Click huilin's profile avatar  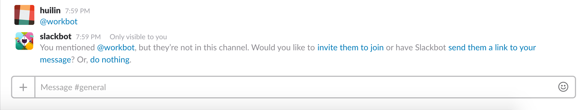[24, 15]
